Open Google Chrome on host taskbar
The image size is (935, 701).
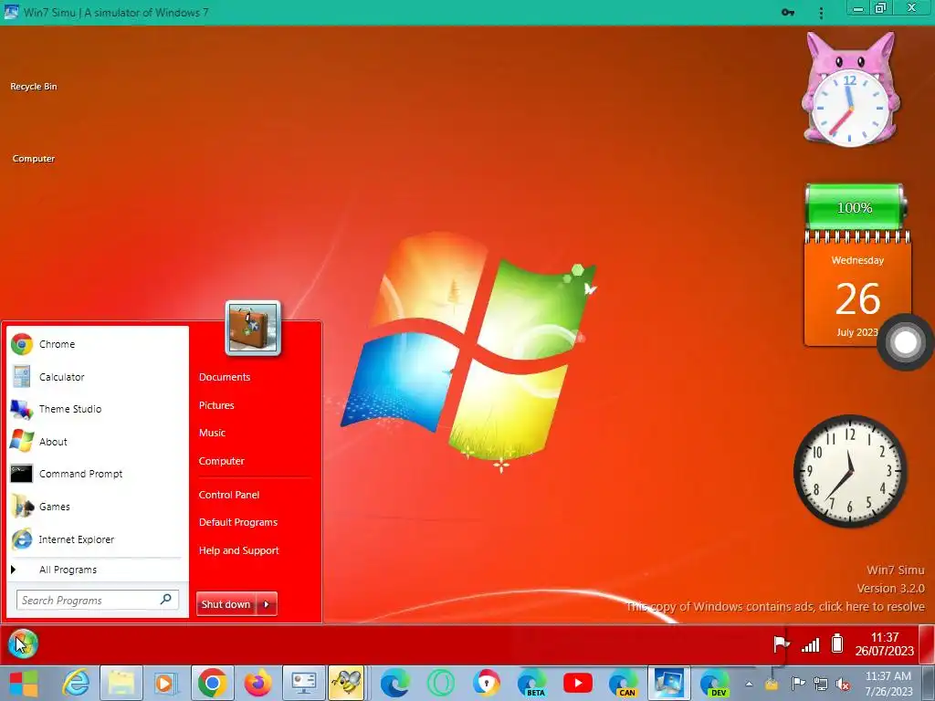coord(212,683)
